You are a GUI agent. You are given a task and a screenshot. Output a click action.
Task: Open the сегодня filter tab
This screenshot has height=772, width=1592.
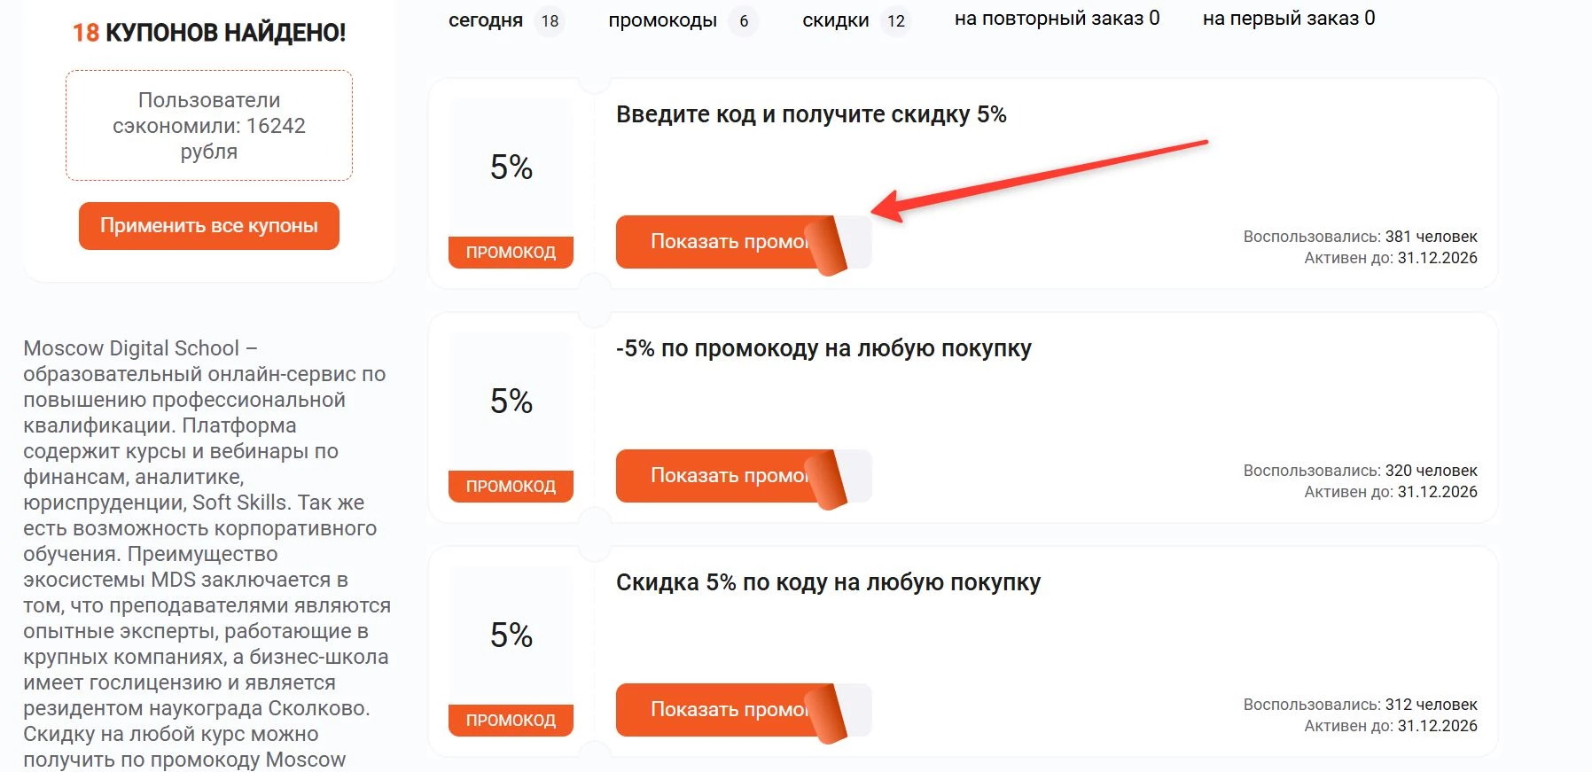[486, 20]
